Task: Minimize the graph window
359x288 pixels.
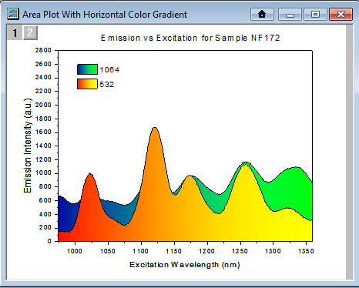Action: pos(290,14)
